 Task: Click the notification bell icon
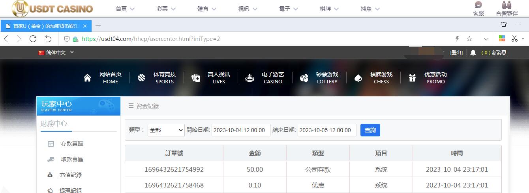(x=473, y=53)
